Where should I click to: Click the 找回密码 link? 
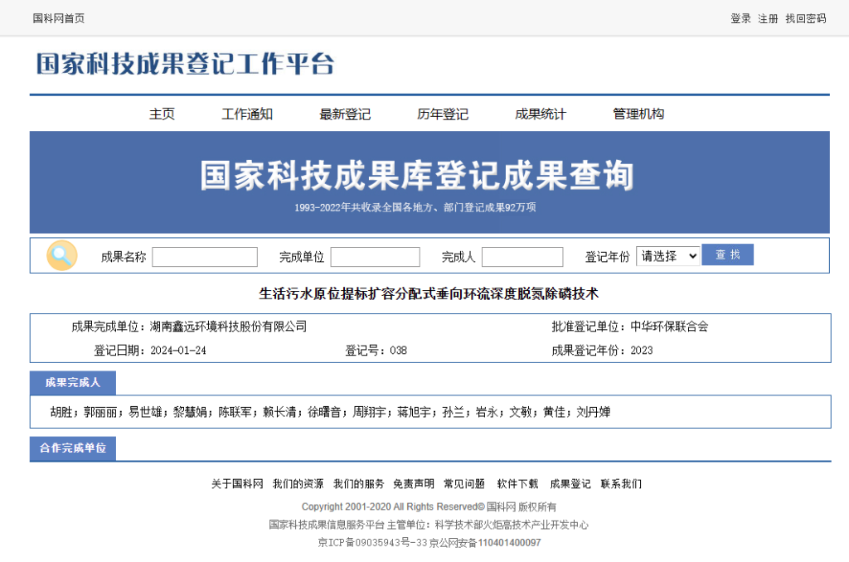click(806, 19)
